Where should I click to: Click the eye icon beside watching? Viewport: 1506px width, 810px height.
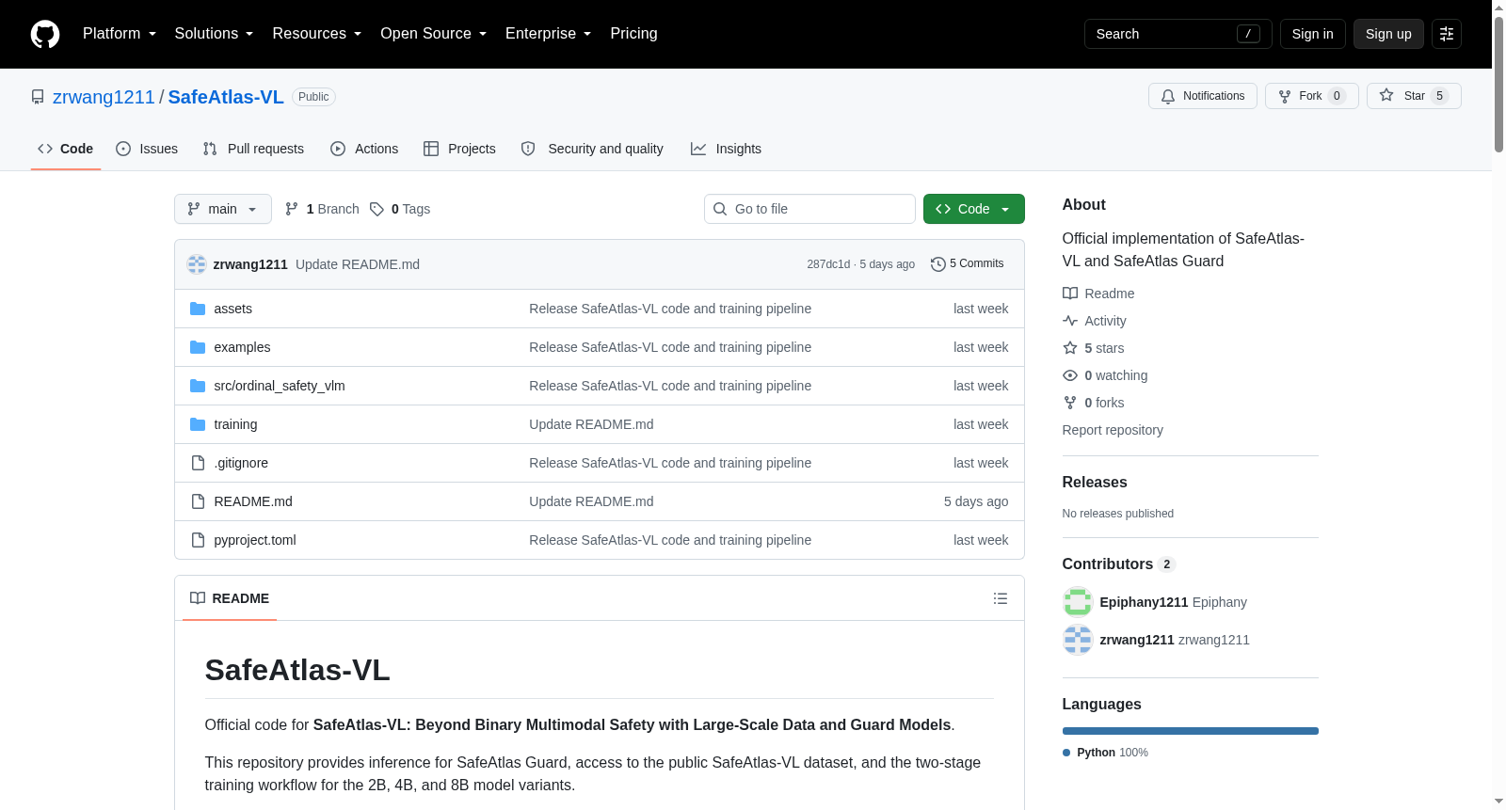pyautogui.click(x=1070, y=375)
